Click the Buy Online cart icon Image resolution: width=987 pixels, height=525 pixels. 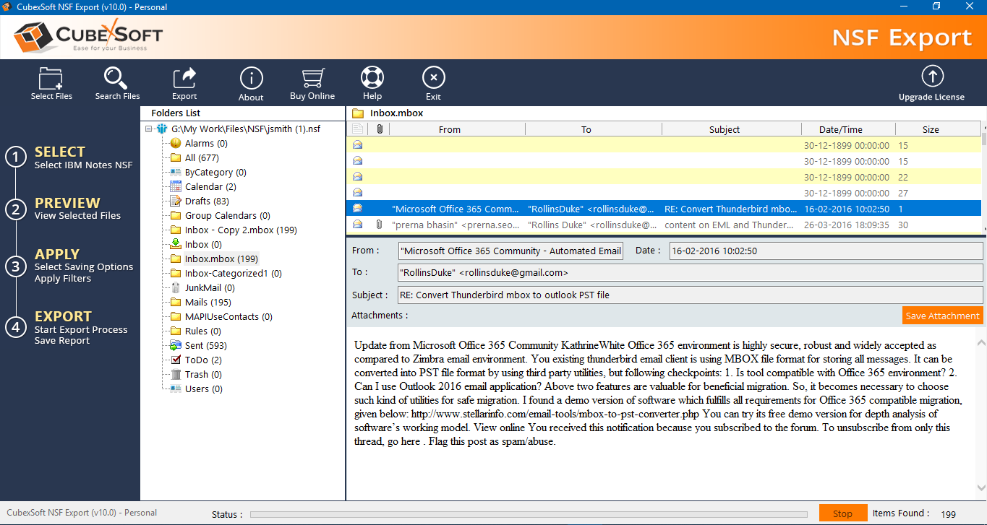click(x=312, y=78)
